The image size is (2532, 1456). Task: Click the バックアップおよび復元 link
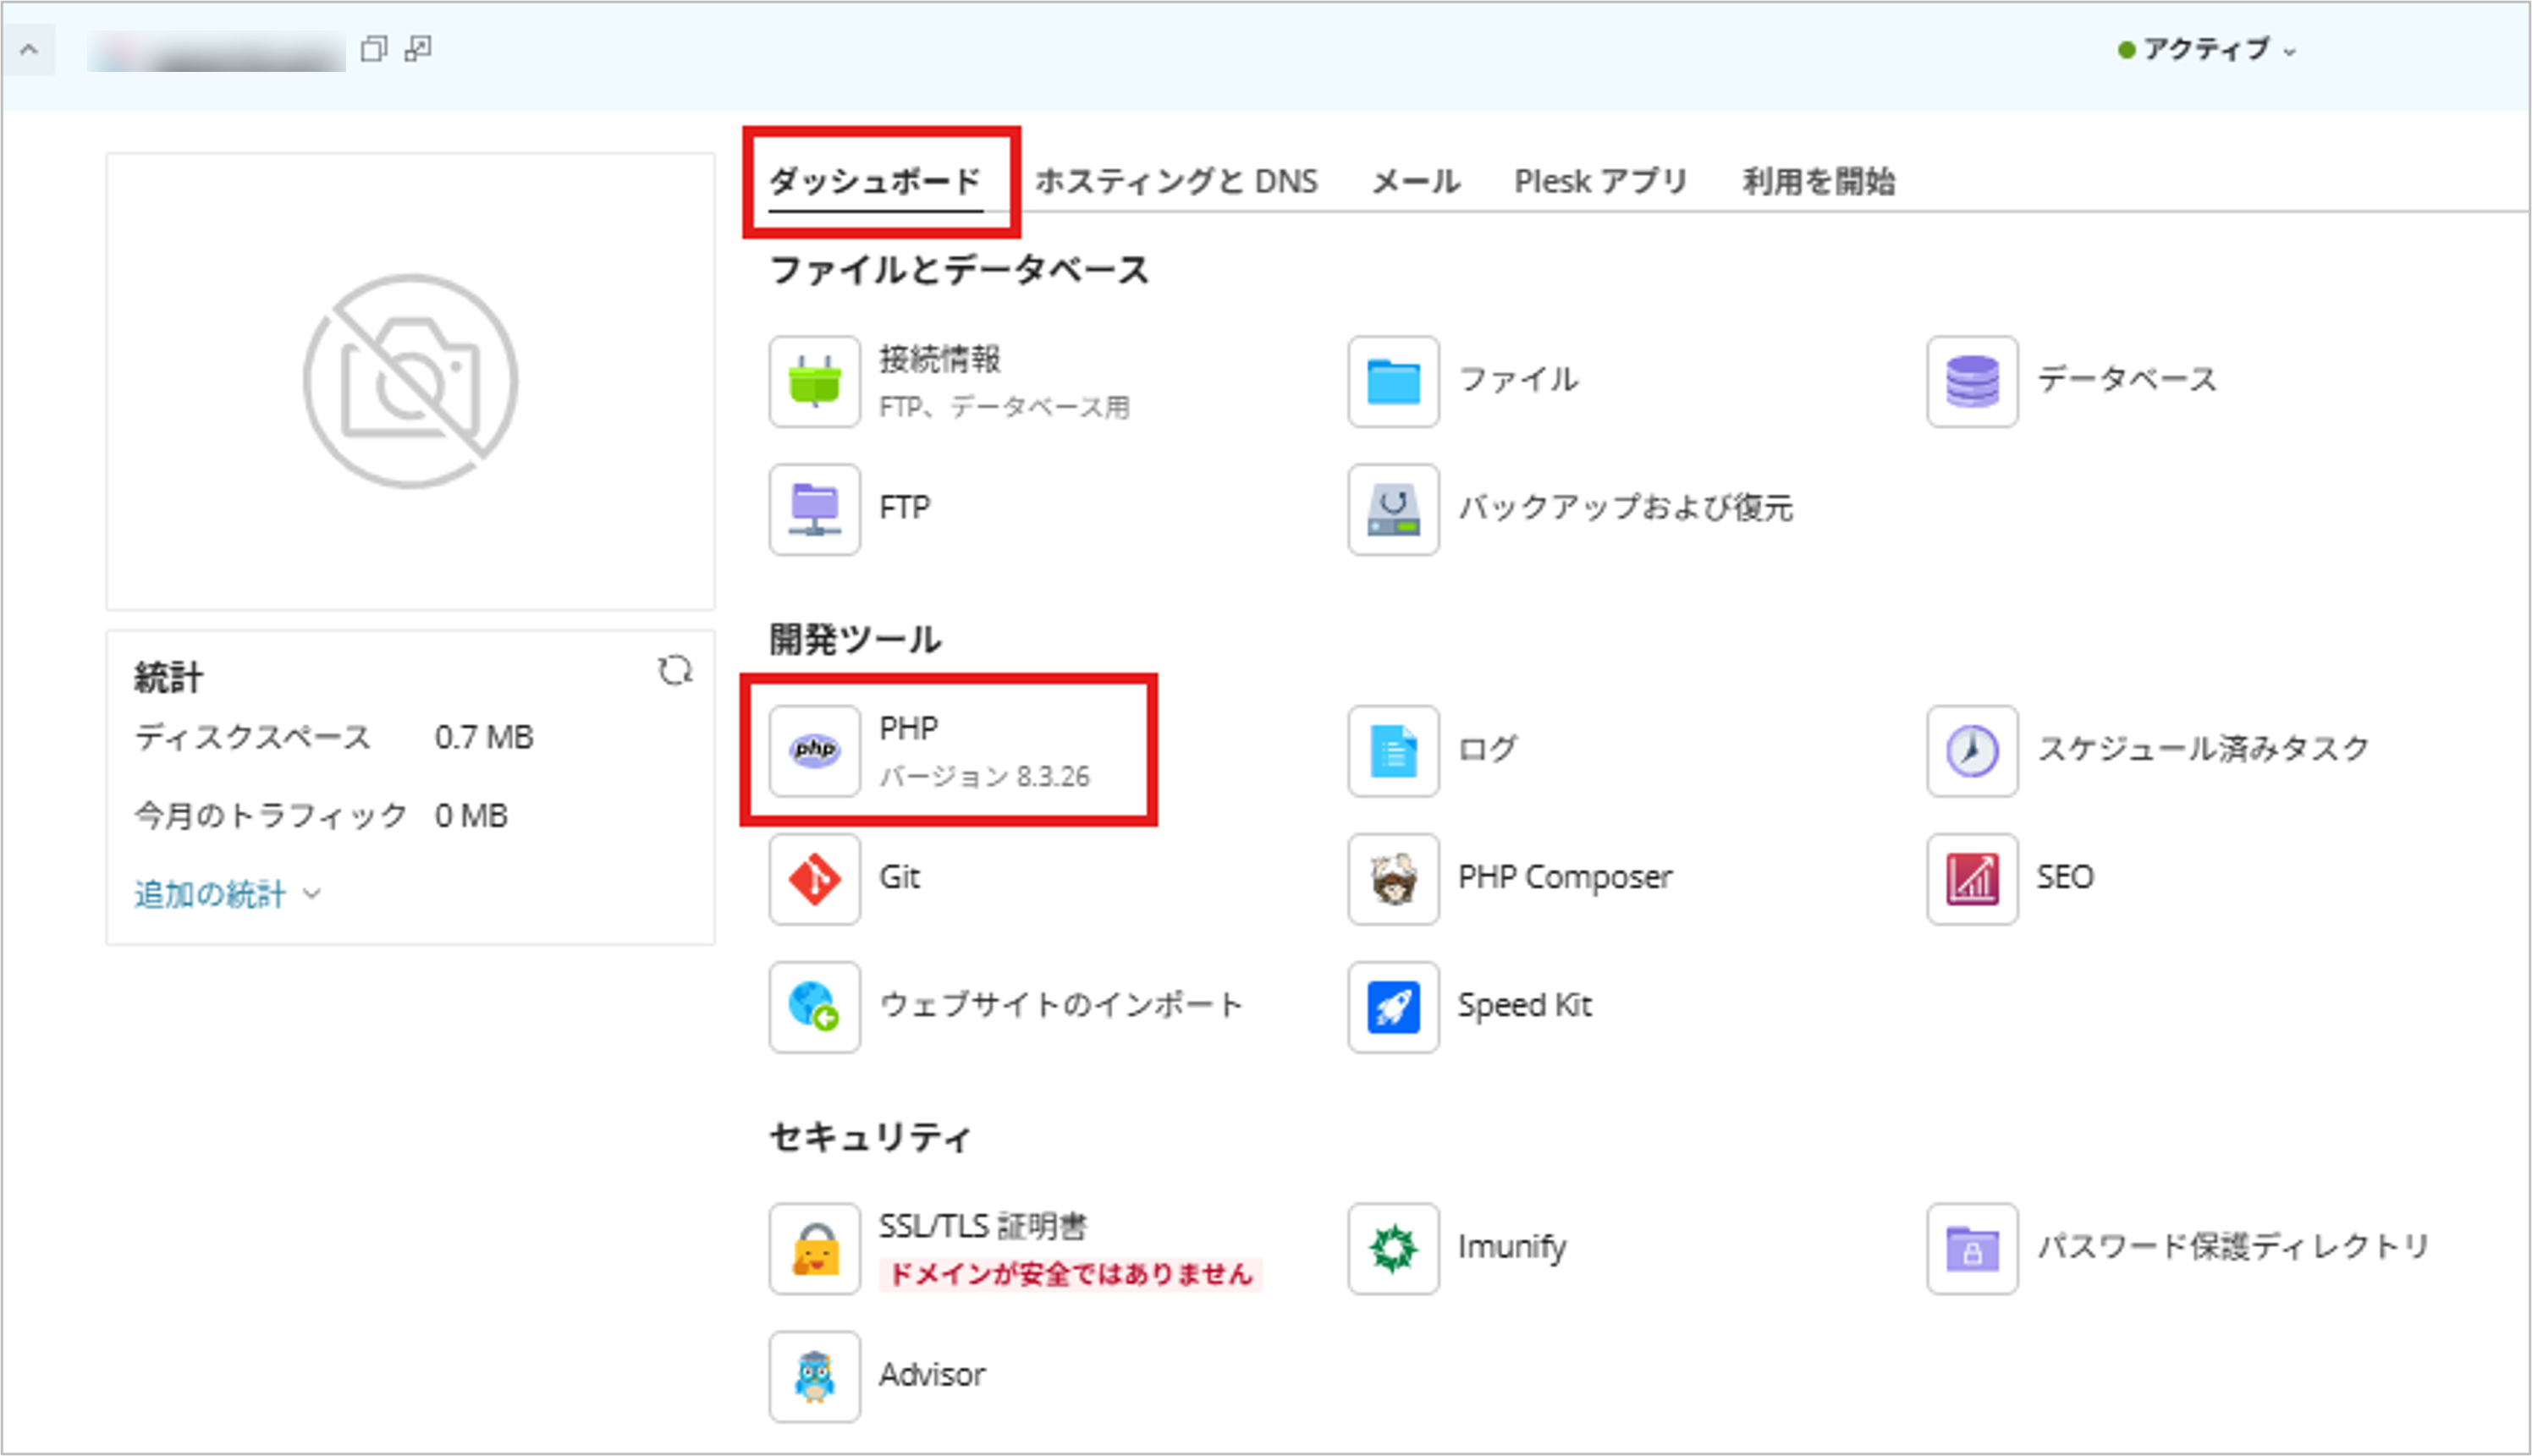click(1625, 508)
